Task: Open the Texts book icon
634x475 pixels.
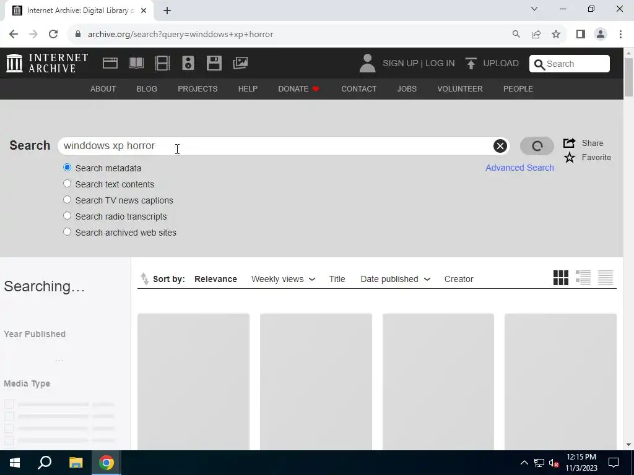Action: coord(136,63)
